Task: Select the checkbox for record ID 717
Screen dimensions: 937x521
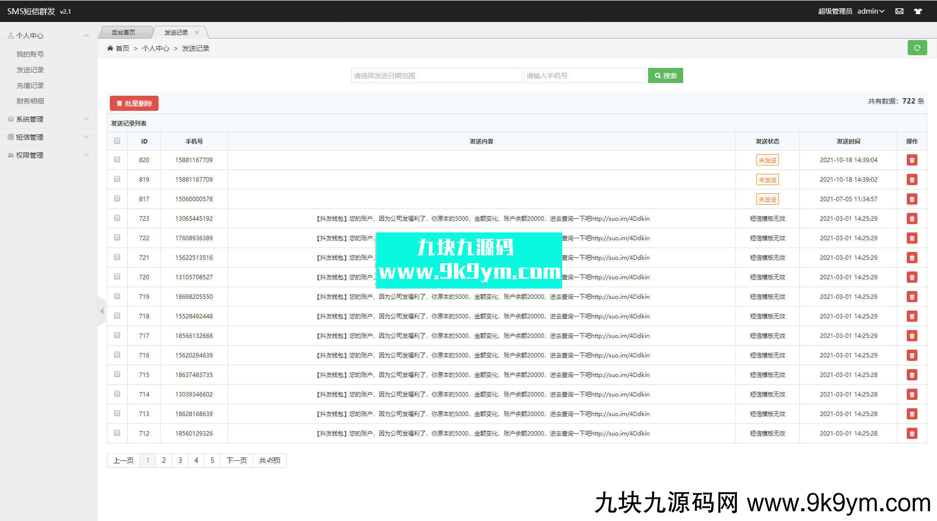Action: 117,335
